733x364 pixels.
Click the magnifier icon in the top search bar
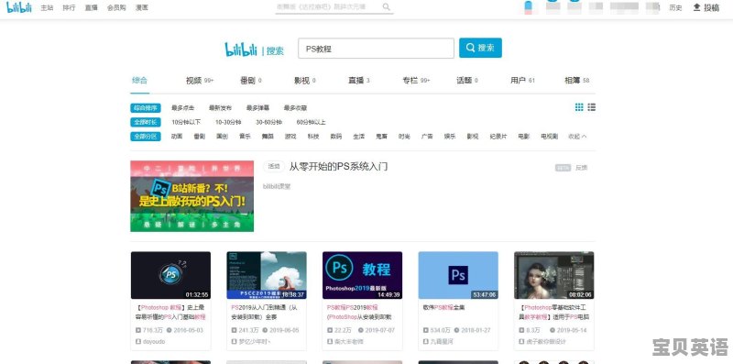tap(386, 6)
